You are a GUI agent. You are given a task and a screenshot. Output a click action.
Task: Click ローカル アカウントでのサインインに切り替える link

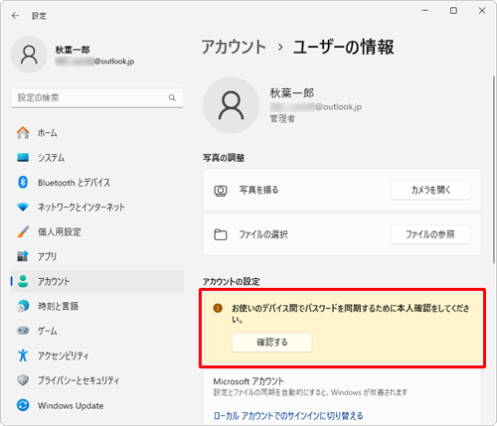(288, 415)
